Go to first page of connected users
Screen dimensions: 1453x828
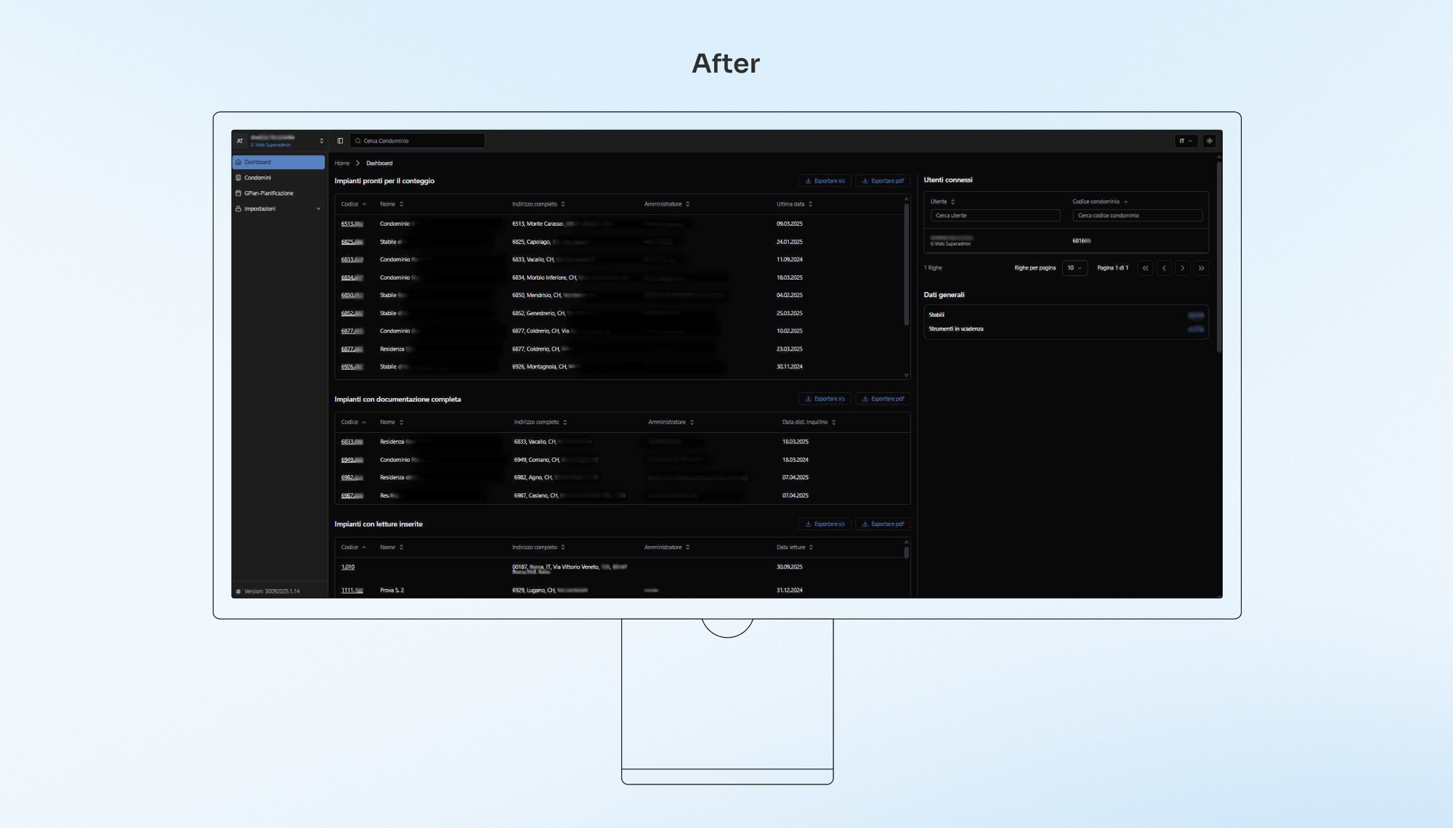(1146, 268)
